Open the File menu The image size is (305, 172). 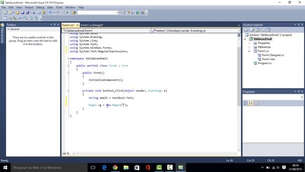[3, 8]
